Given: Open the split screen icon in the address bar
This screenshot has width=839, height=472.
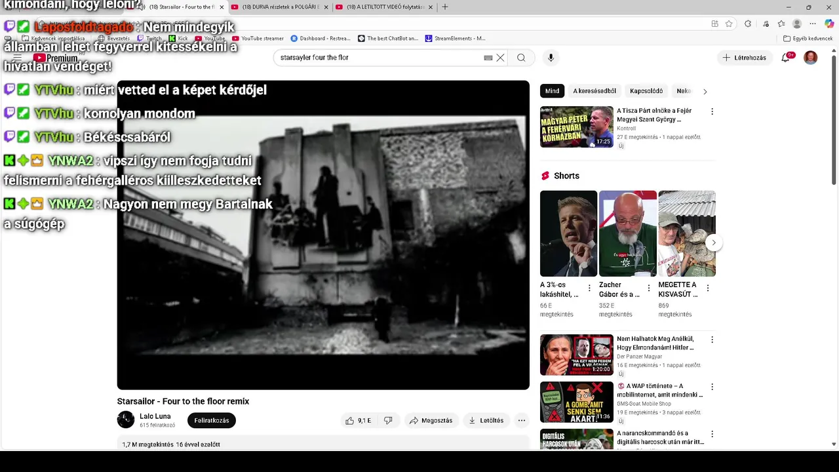Looking at the screenshot, I should click(x=714, y=24).
